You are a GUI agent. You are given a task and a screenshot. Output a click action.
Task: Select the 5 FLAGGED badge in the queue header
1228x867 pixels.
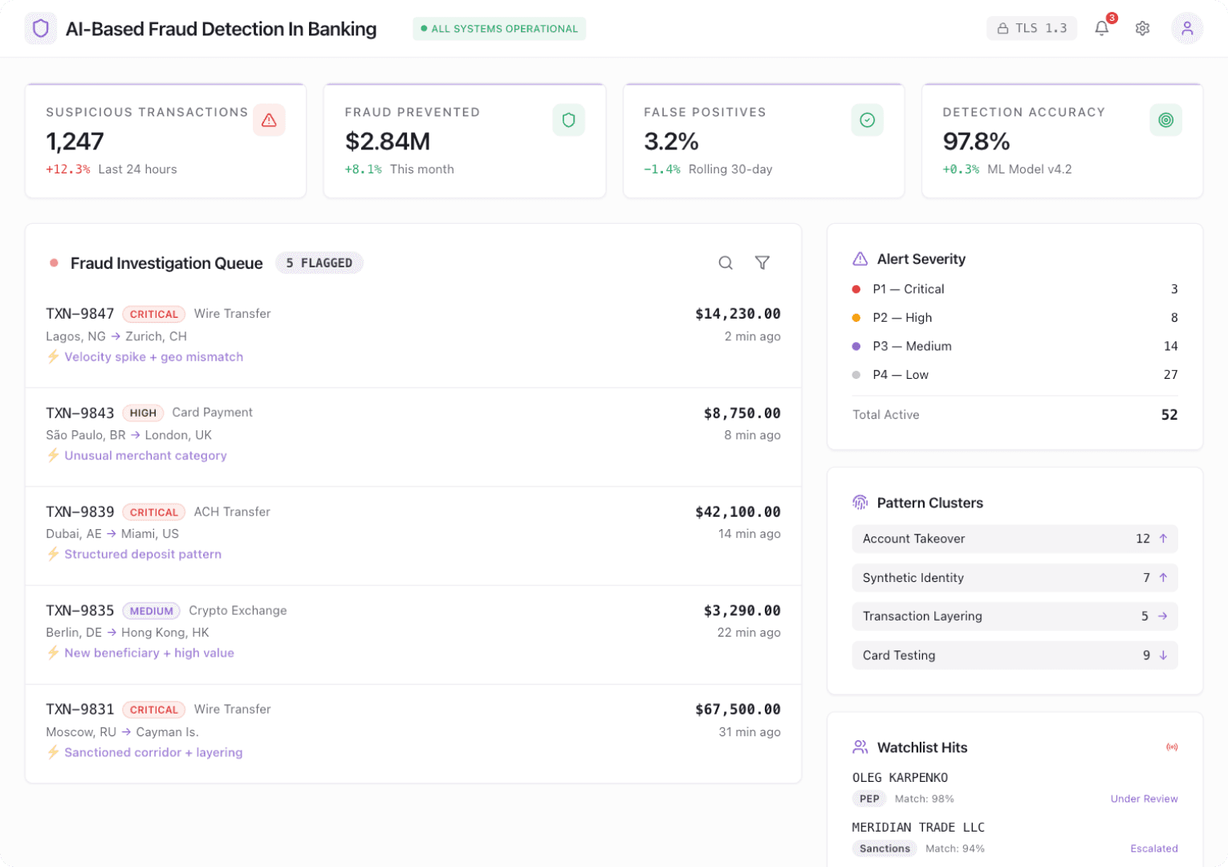pyautogui.click(x=319, y=263)
